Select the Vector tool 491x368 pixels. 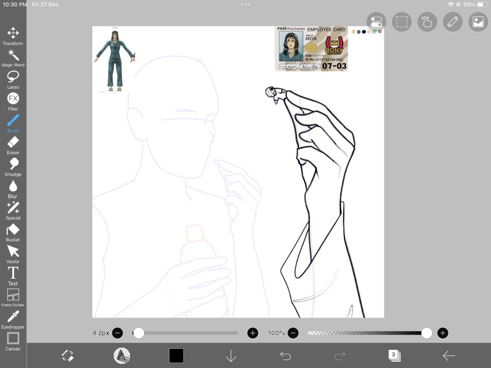[x=13, y=255]
